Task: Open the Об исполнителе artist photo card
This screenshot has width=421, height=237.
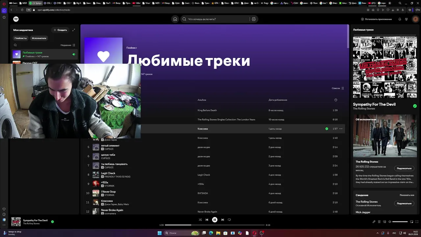Action: [x=385, y=136]
